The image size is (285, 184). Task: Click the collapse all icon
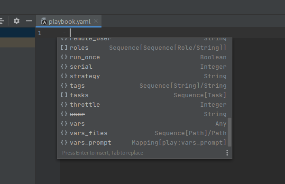coord(1,21)
